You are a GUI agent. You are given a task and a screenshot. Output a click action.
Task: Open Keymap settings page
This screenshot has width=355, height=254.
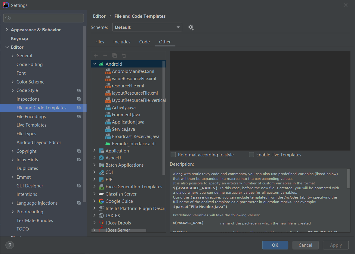[x=20, y=39]
